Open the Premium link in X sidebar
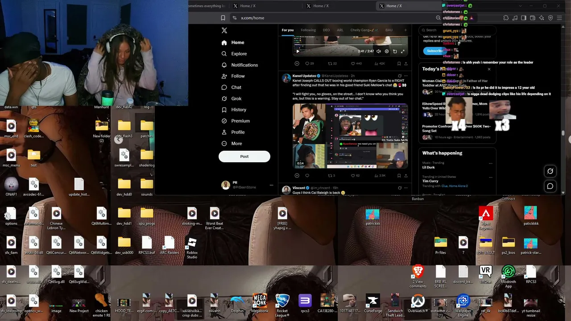This screenshot has height=321, width=571. coord(236,121)
